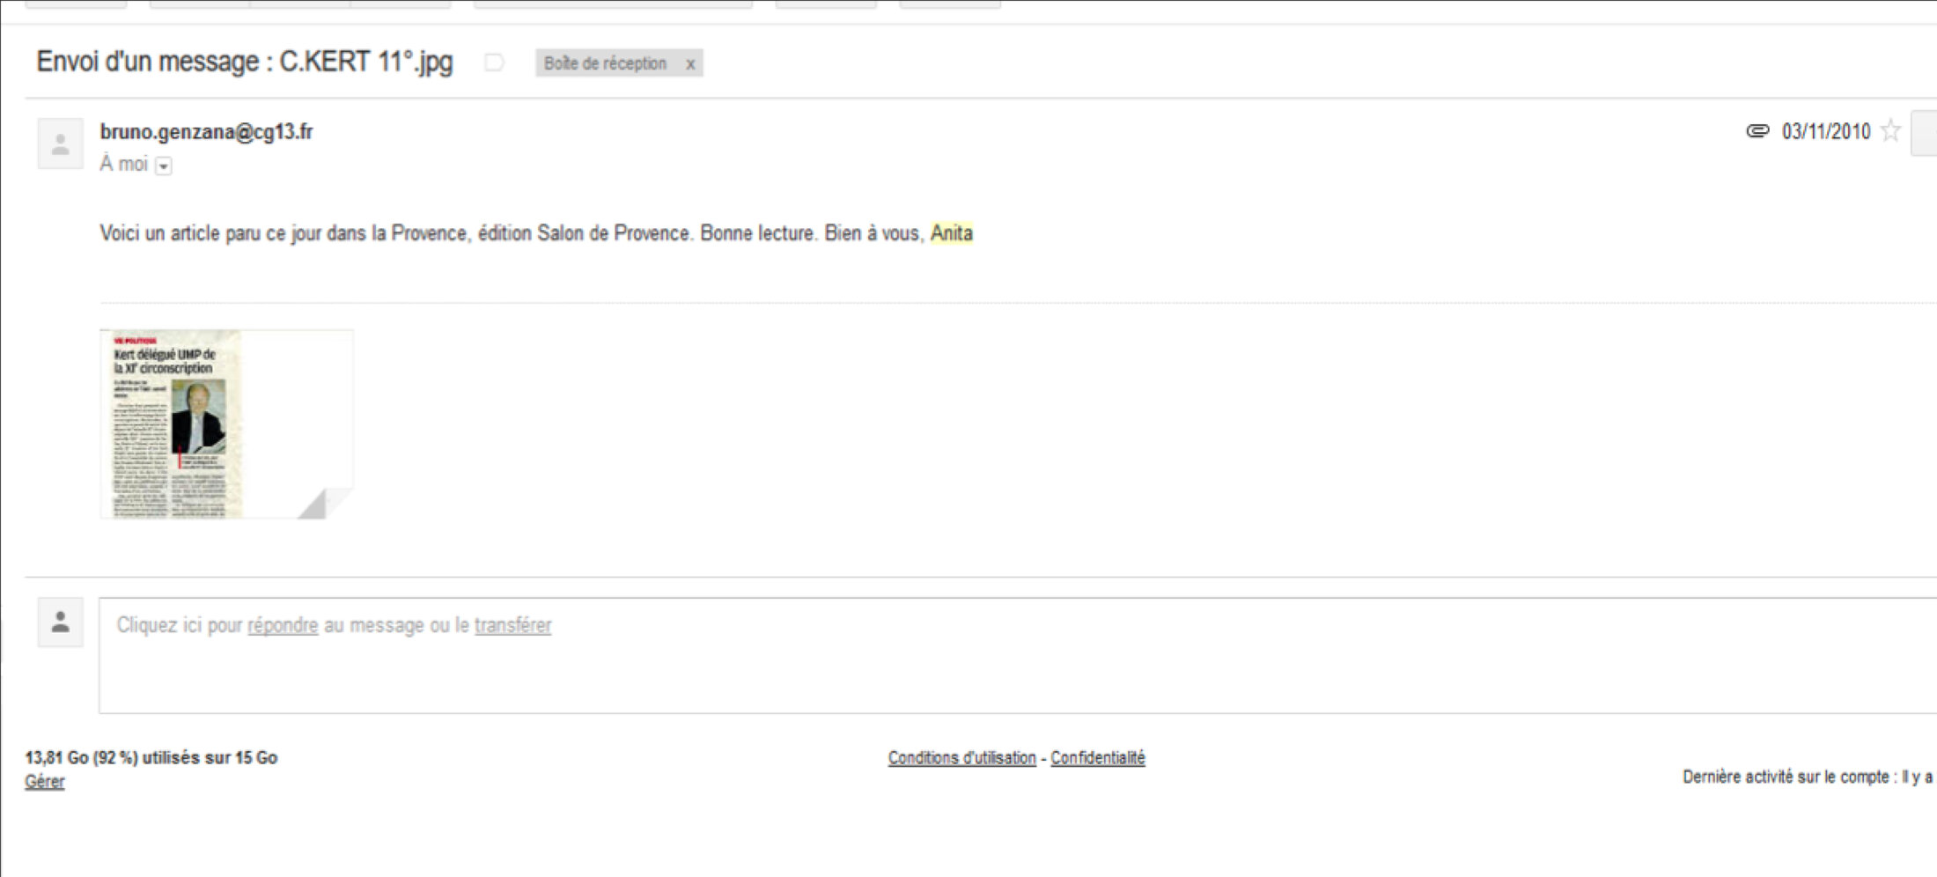Click the reply button right of the star
The height and width of the screenshot is (877, 1937).
pyautogui.click(x=1925, y=133)
